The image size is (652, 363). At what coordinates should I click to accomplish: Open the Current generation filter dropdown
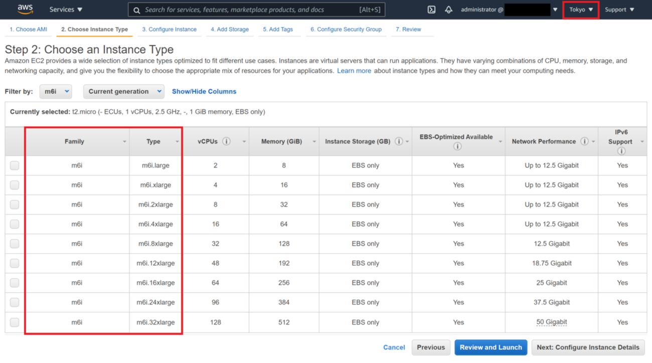point(124,91)
